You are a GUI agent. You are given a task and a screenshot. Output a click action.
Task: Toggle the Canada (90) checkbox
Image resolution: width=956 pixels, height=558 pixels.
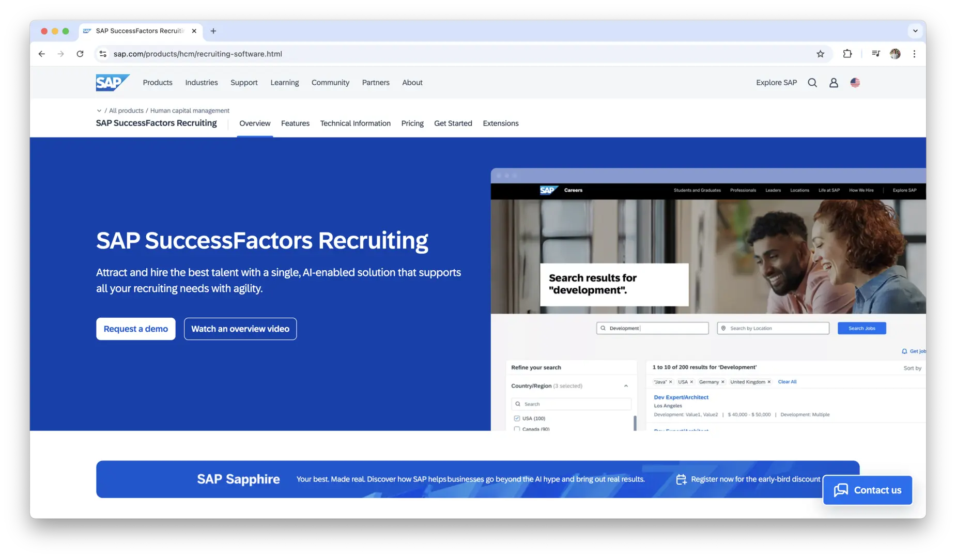click(x=517, y=429)
